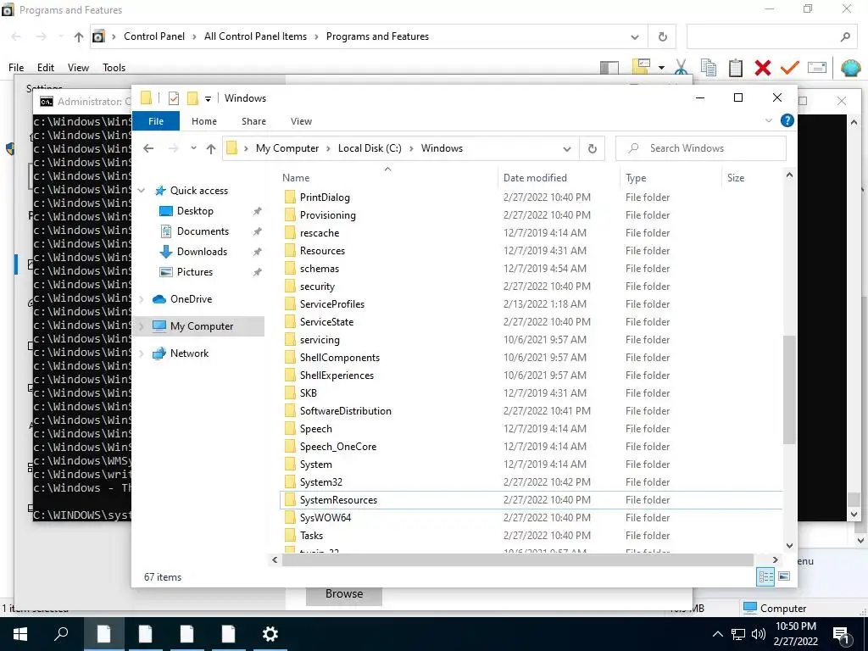Click the Search Windows input field
Viewport: 868px width, 651px height.
tap(701, 148)
